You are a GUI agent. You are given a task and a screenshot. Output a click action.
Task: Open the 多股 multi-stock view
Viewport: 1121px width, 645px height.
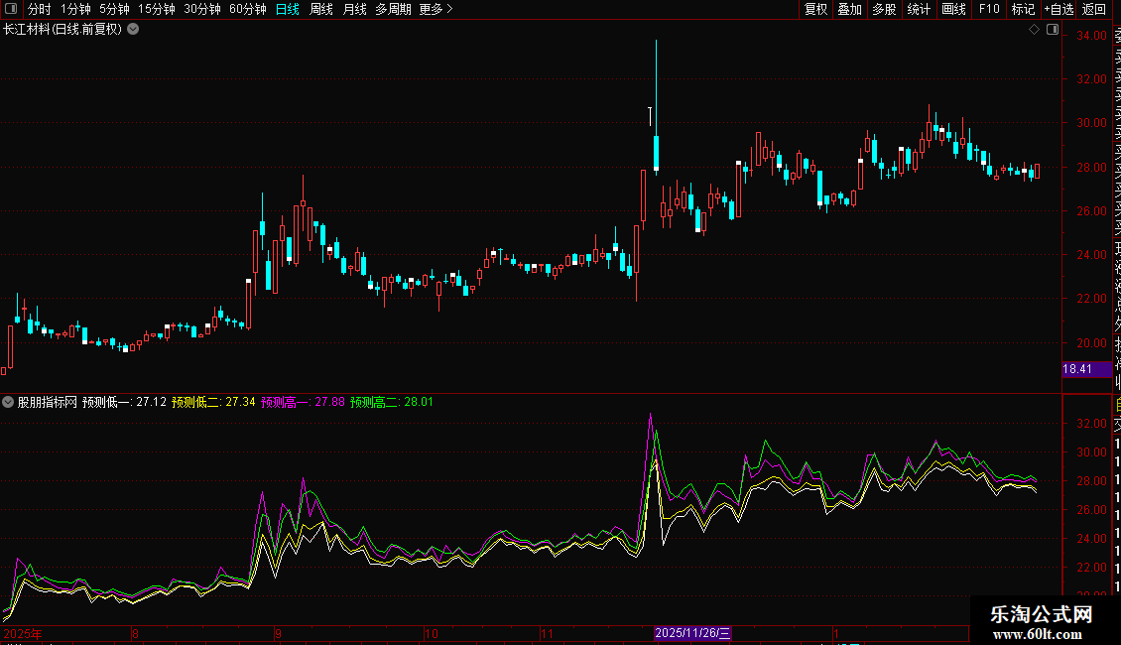click(x=884, y=9)
